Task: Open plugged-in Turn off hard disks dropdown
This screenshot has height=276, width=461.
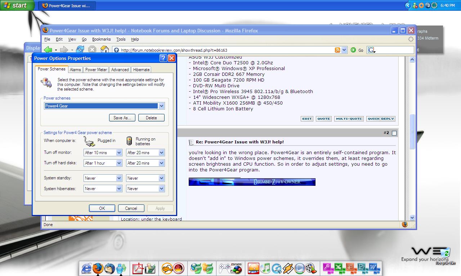Action: pyautogui.click(x=119, y=163)
